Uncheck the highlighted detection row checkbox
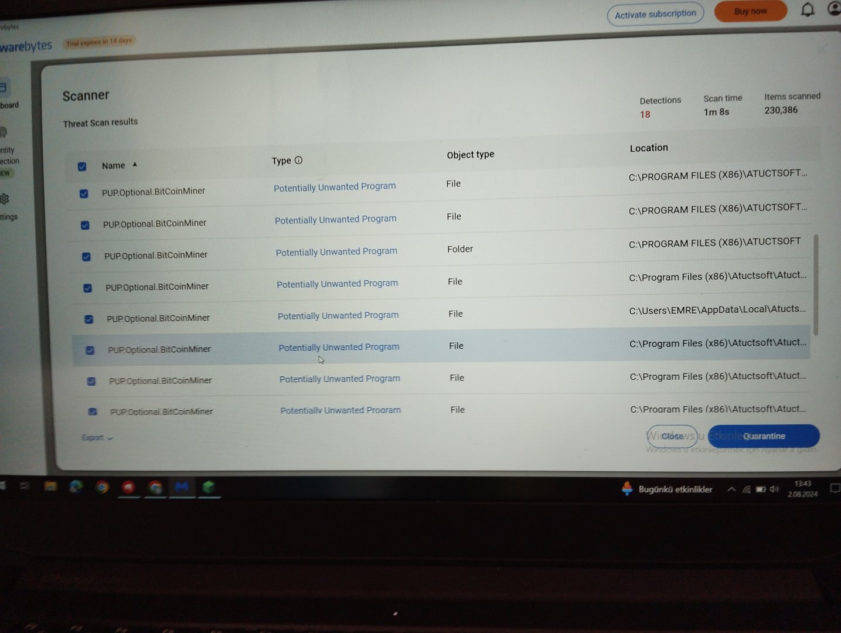The width and height of the screenshot is (841, 633). 90,350
